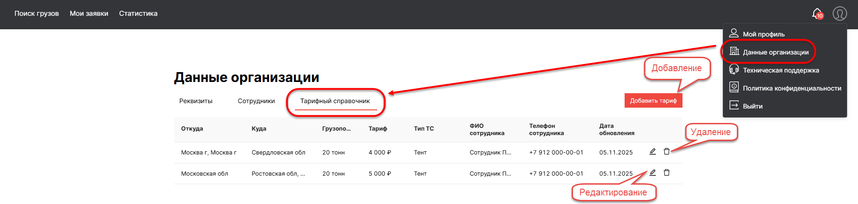The height and width of the screenshot is (204, 858).
Task: Switch to the Сотрудники tab
Action: tap(256, 101)
